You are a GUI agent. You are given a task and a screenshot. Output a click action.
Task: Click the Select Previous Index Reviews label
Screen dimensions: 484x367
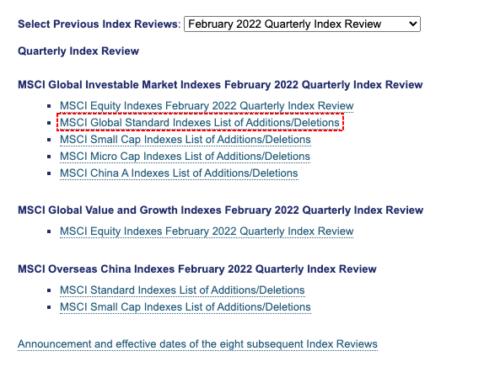pos(99,24)
